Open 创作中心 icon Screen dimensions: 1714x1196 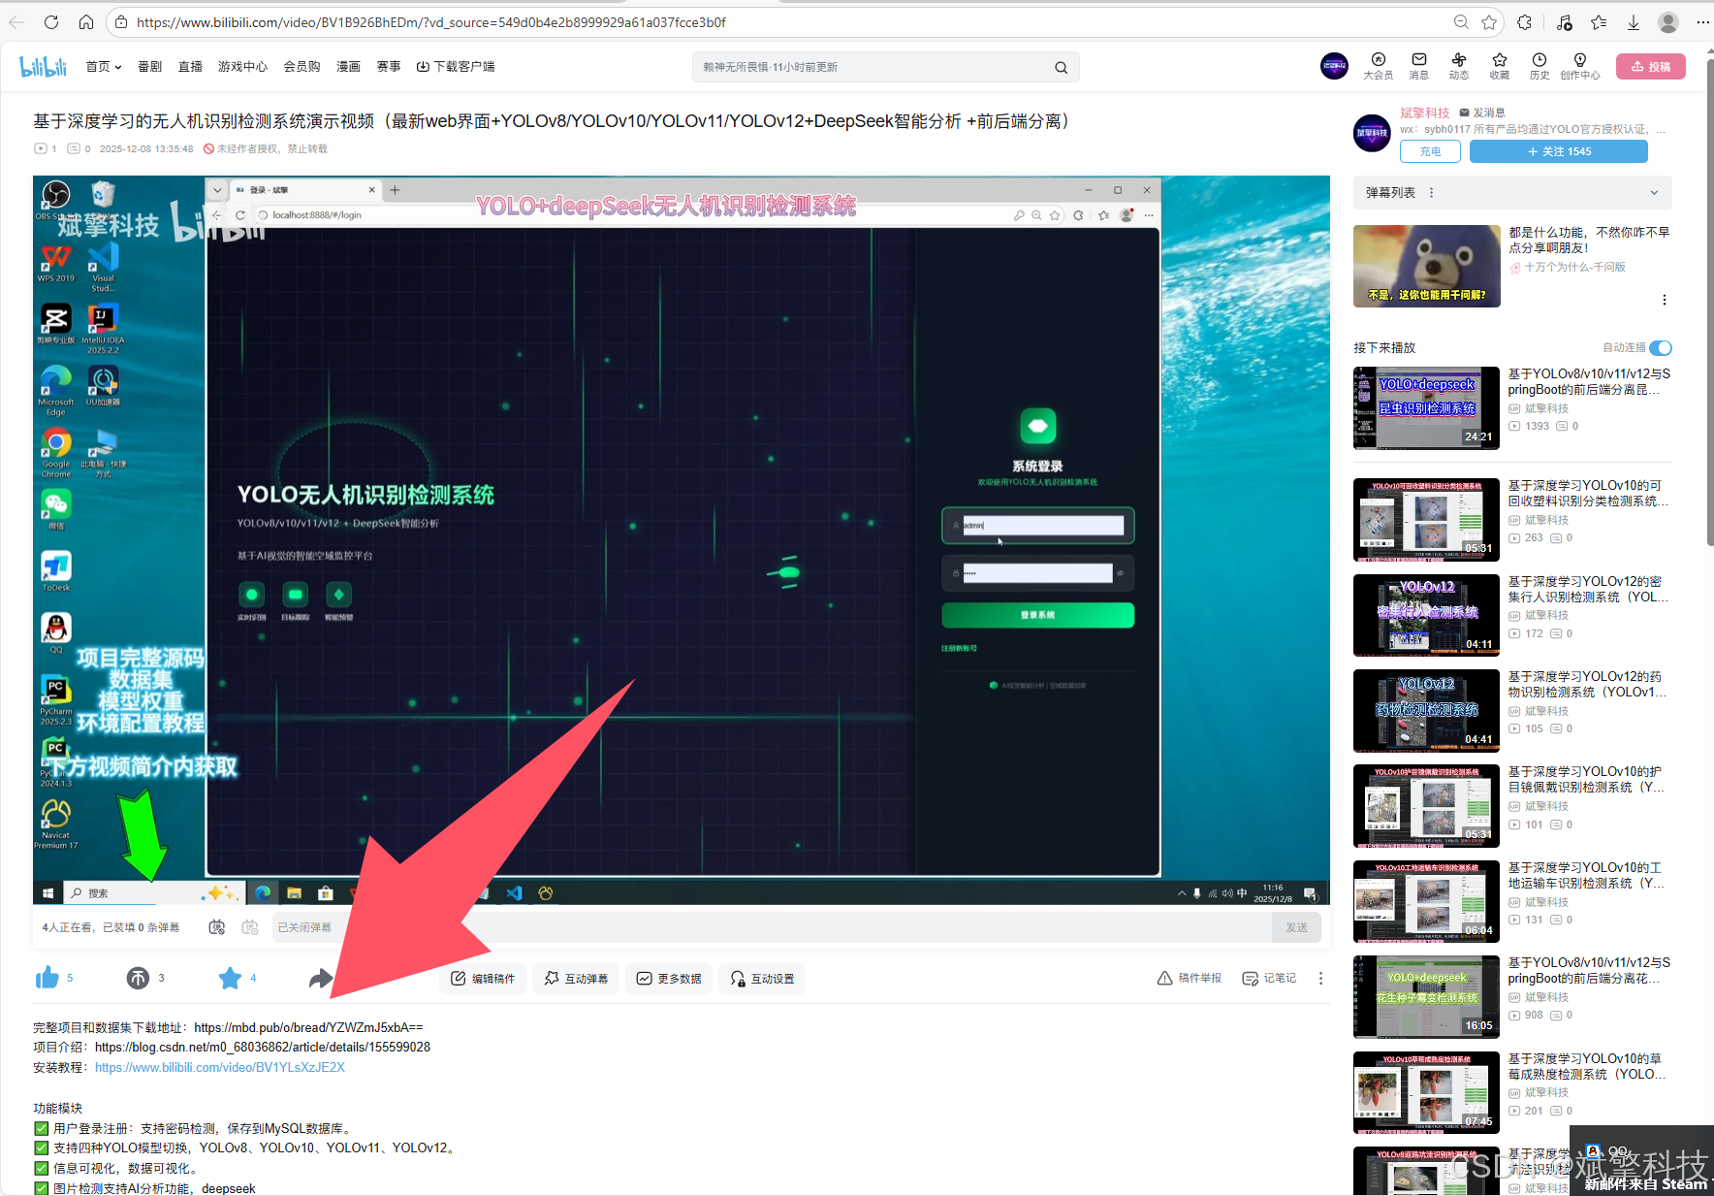[x=1580, y=66]
